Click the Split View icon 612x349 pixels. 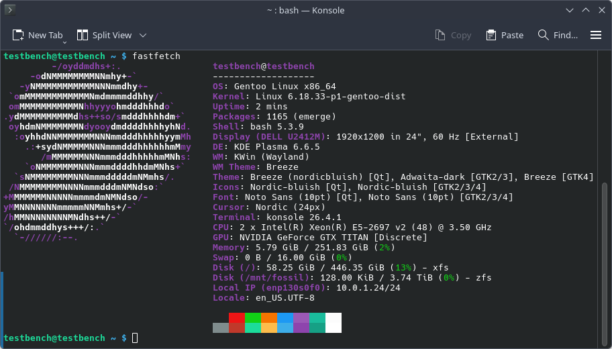(83, 35)
